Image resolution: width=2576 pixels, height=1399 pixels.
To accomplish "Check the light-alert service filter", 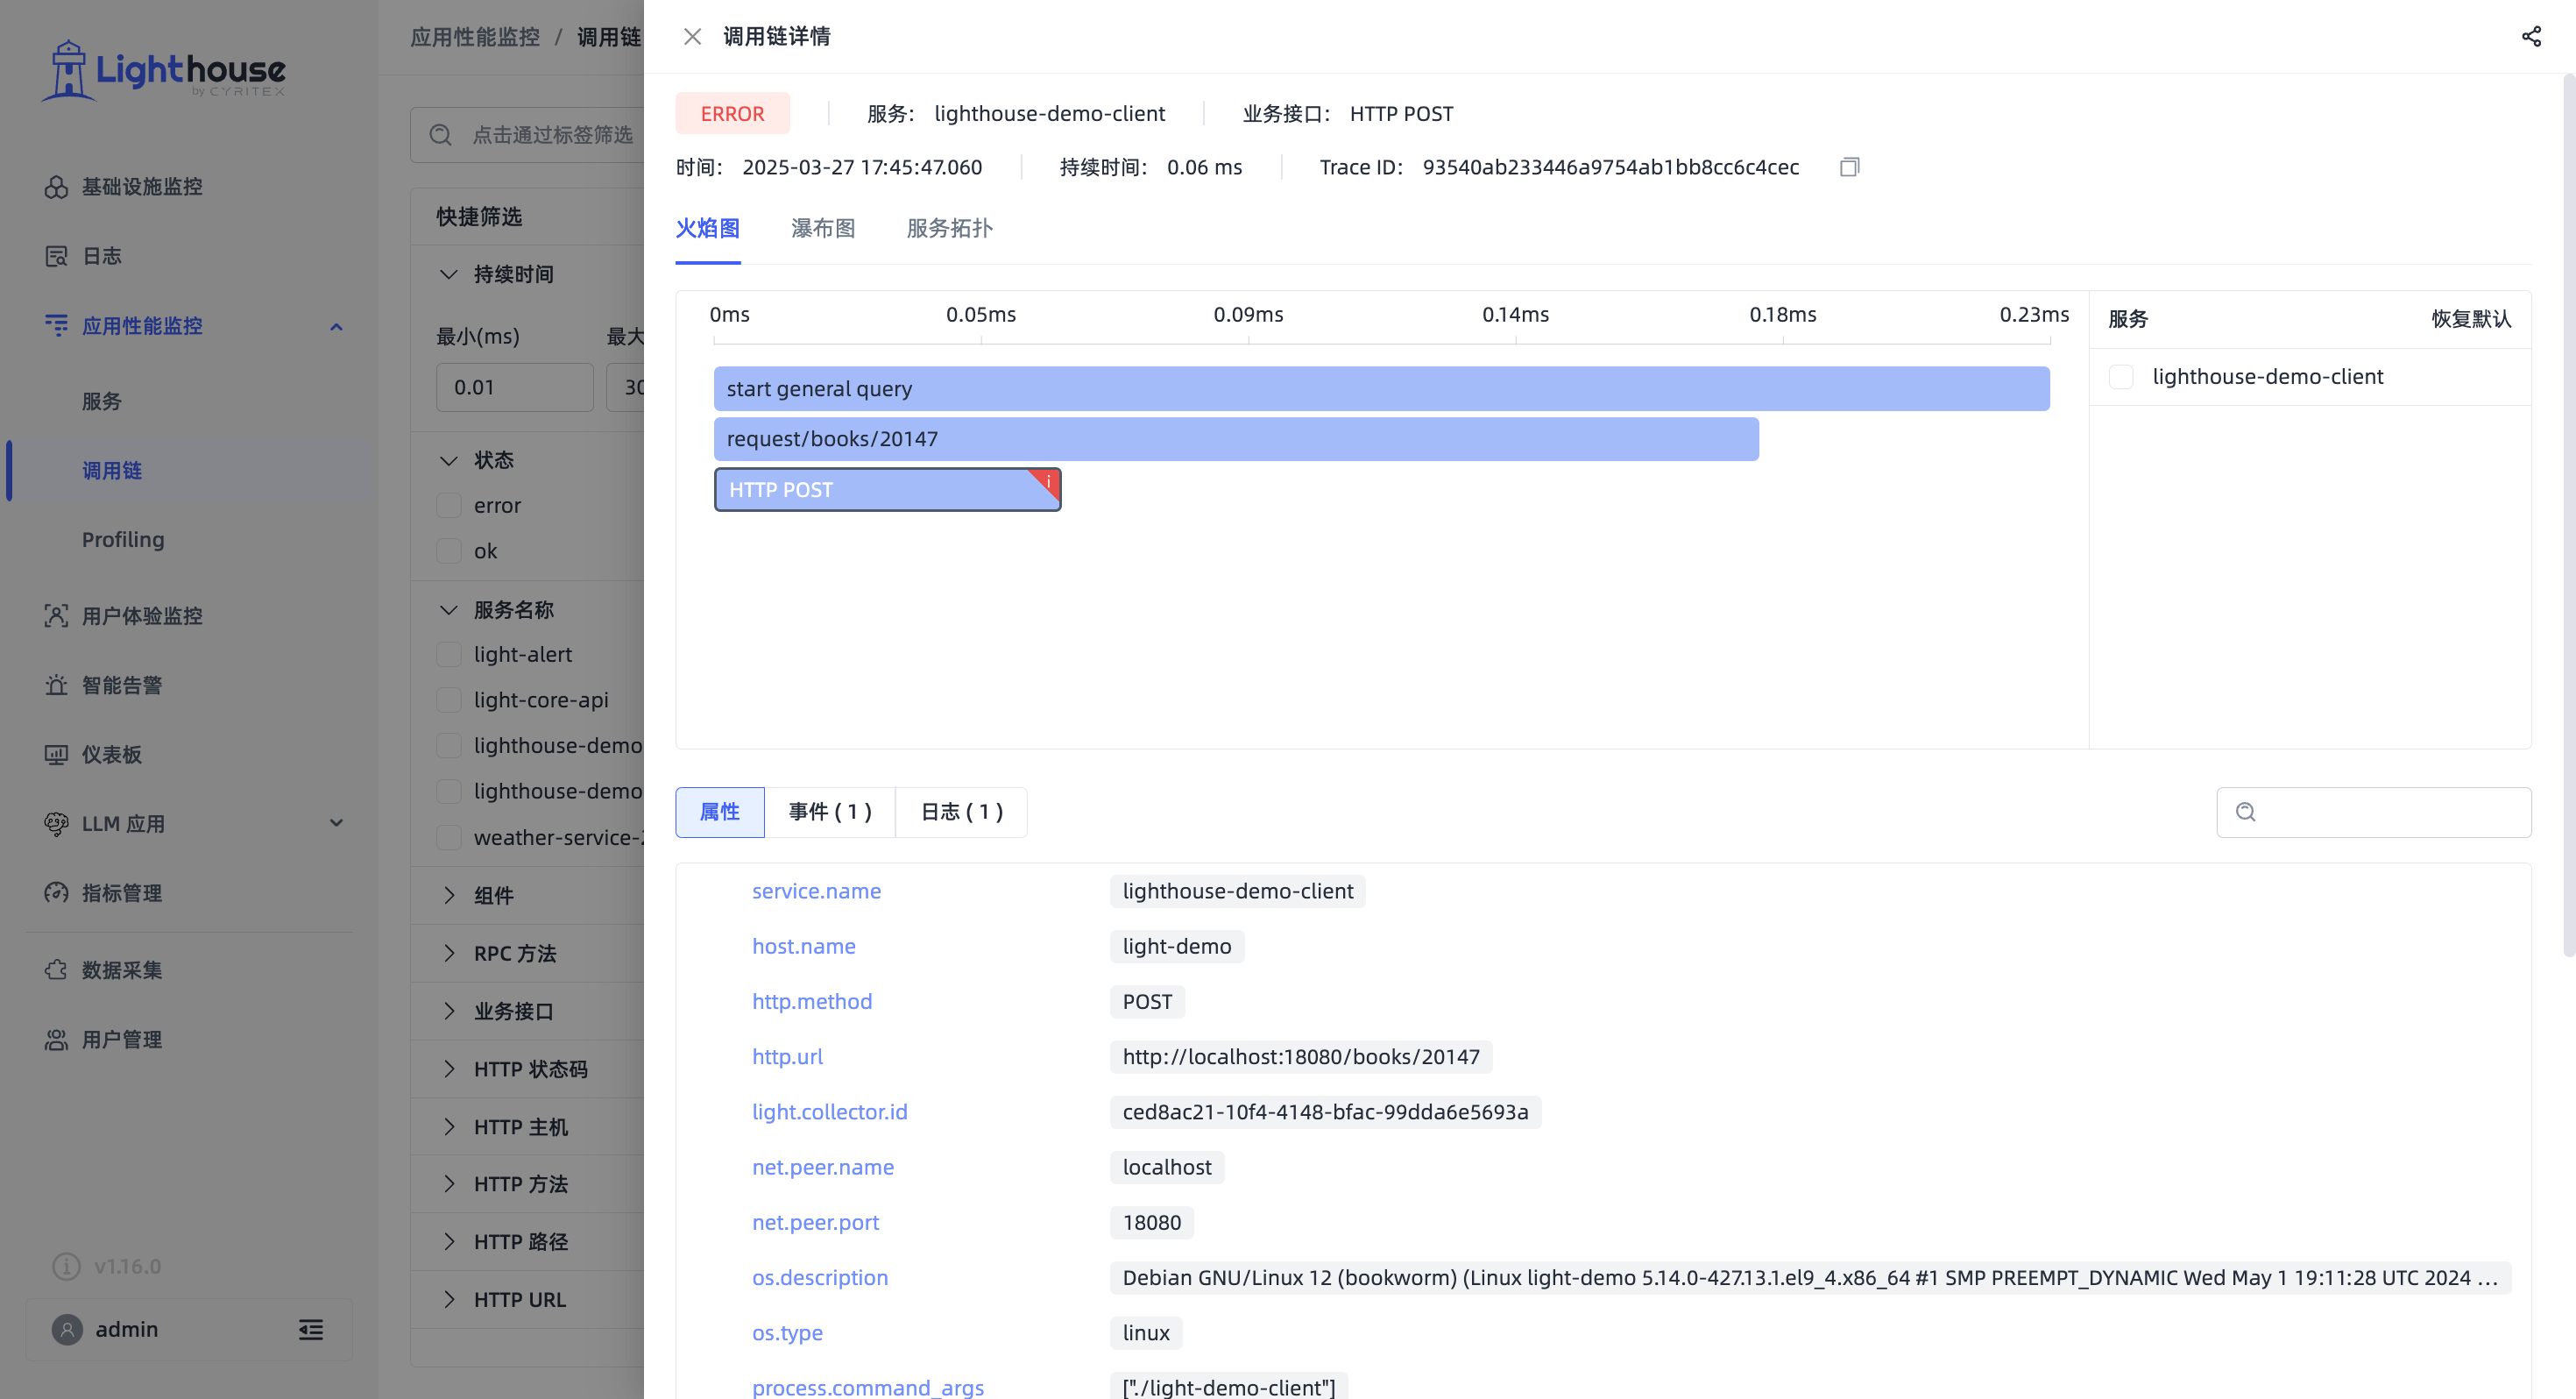I will click(x=449, y=655).
